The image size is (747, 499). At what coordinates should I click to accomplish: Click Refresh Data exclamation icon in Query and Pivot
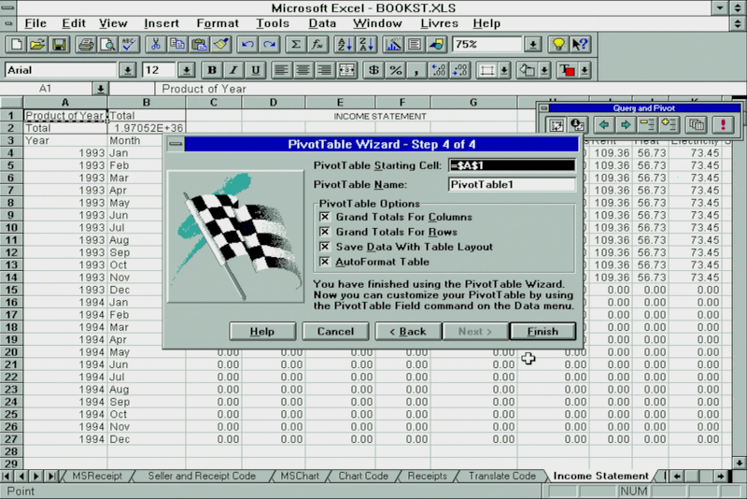coord(722,124)
